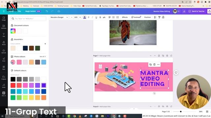Decrease font size with minus button

72,17
